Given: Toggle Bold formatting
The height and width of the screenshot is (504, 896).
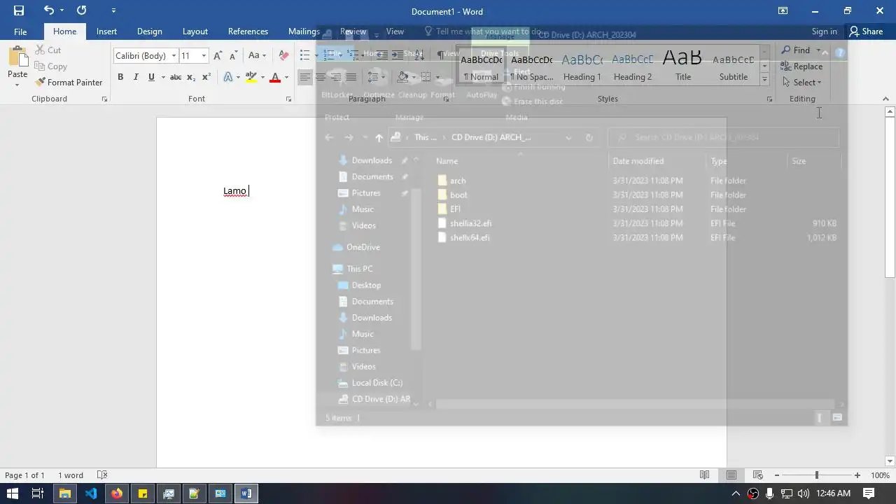Looking at the screenshot, I should tap(120, 77).
